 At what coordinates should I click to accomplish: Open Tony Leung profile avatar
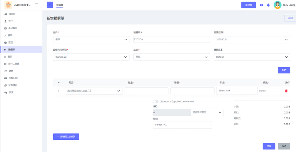click(x=277, y=5)
